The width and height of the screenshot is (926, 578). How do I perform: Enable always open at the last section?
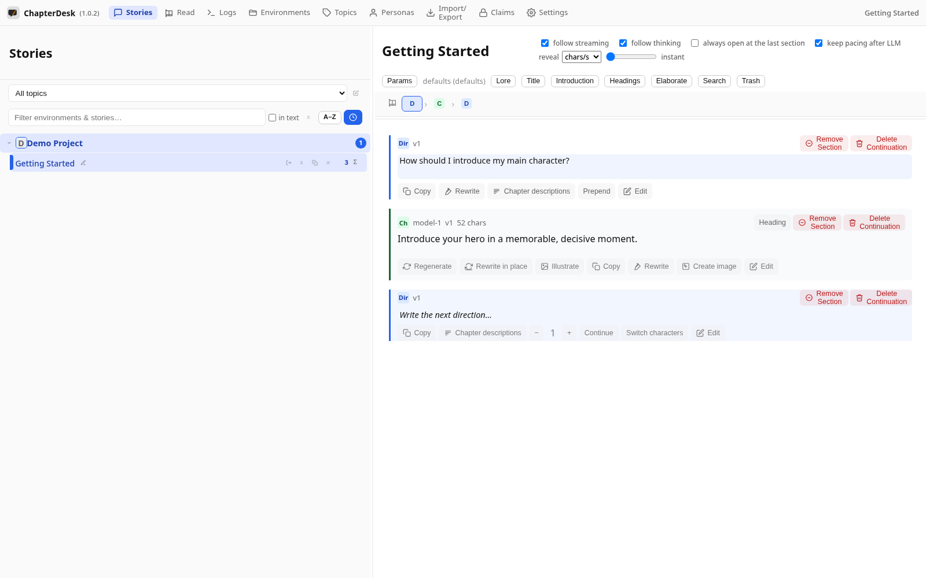pos(694,43)
